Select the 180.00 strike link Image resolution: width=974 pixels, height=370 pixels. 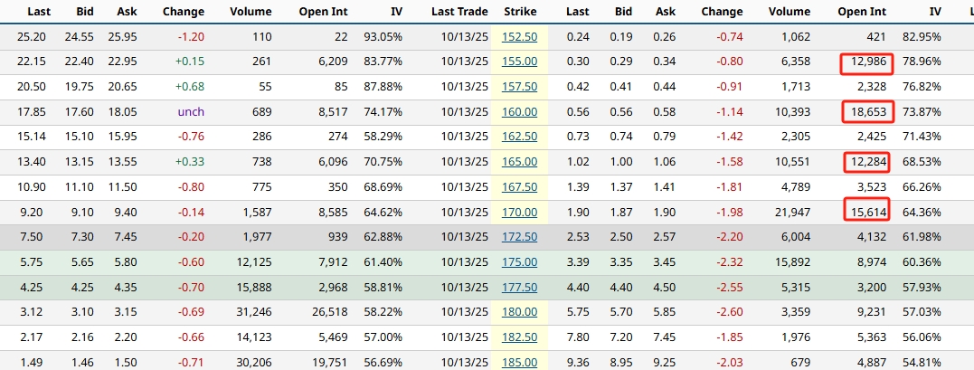(519, 312)
